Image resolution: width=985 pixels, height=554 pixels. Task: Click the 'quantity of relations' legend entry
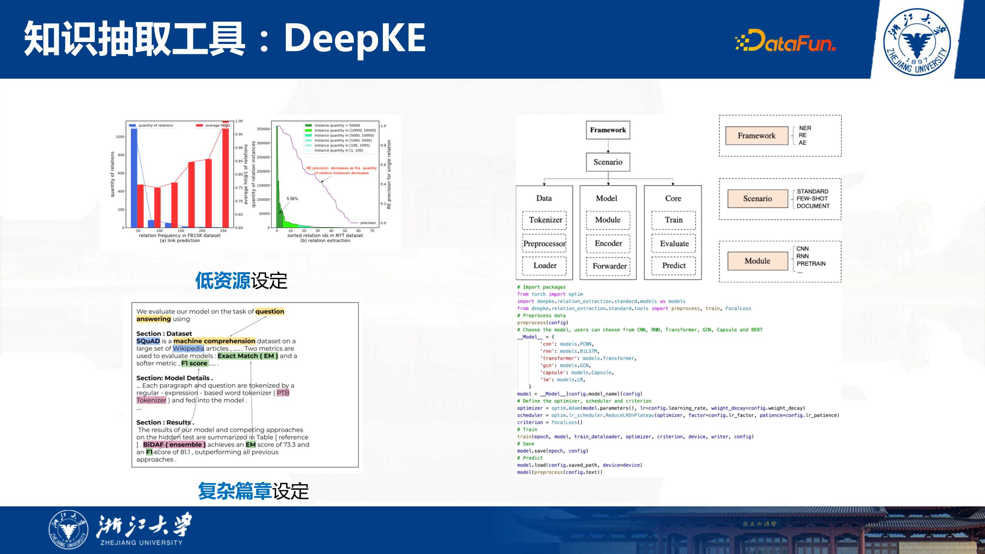tap(151, 126)
